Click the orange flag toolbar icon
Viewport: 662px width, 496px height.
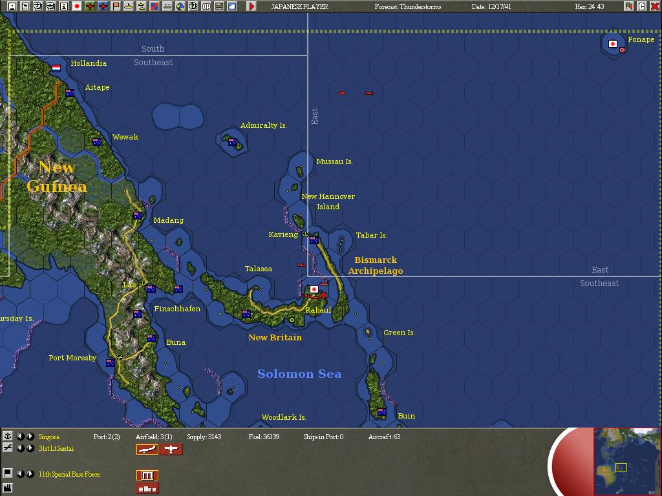click(116, 6)
